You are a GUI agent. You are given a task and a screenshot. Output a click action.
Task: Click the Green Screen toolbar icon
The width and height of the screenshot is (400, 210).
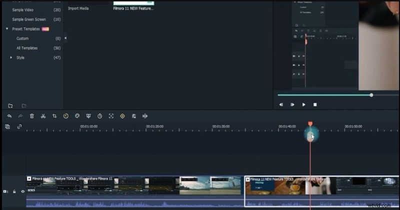coord(88,116)
